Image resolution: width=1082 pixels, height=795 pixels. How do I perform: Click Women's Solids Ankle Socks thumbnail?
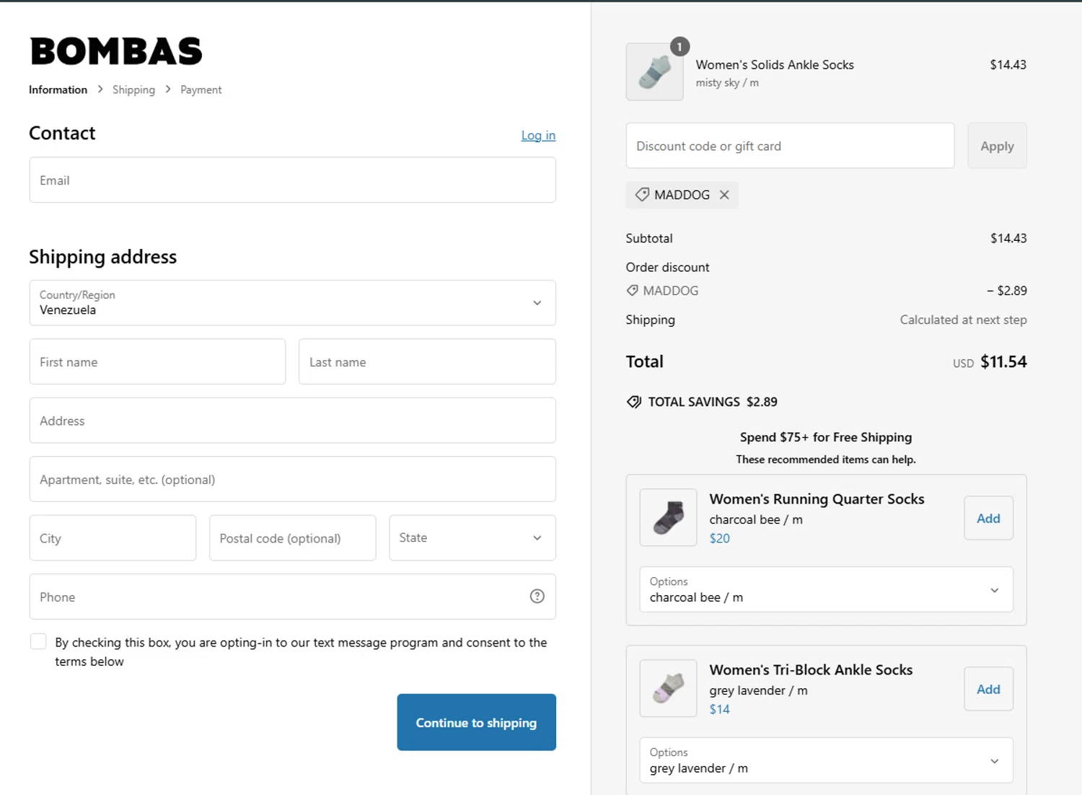(x=655, y=72)
